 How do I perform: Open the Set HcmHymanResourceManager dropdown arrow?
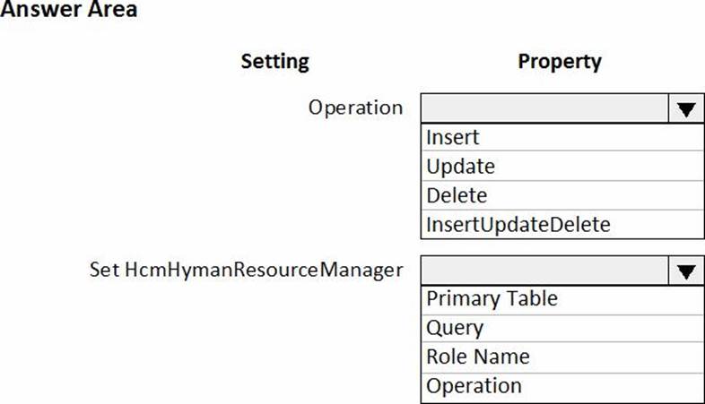pyautogui.click(x=686, y=270)
